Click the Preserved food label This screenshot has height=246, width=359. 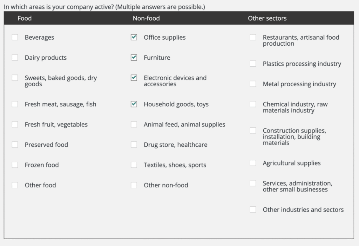pyautogui.click(x=46, y=145)
